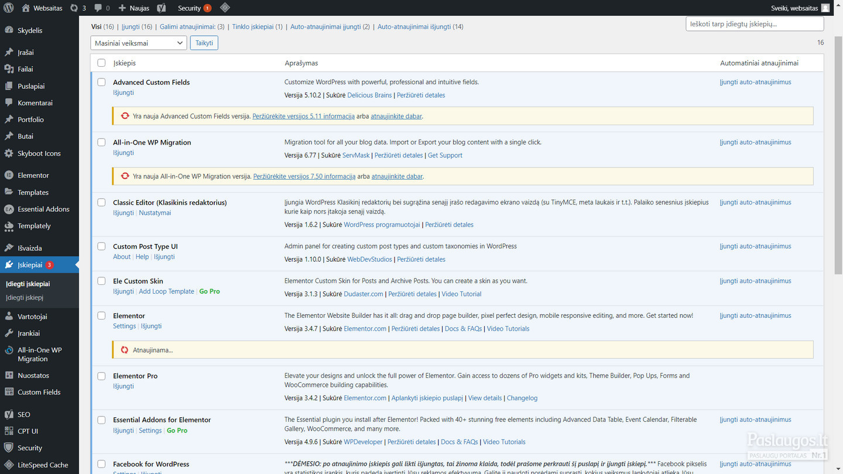843x474 pixels.
Task: Open Peržiūrėkite versijos 7.50 informaciją link
Action: (304, 176)
